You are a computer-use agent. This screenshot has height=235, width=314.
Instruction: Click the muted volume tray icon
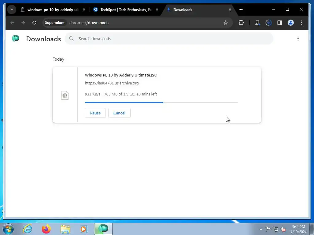tap(283, 229)
